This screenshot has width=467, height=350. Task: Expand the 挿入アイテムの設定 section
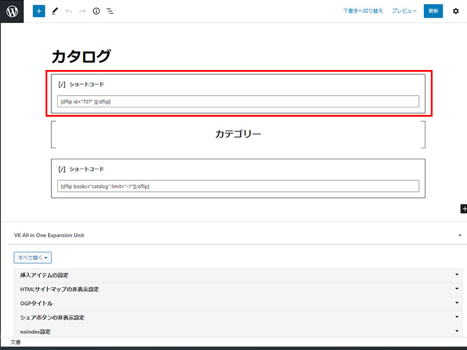[x=237, y=275]
